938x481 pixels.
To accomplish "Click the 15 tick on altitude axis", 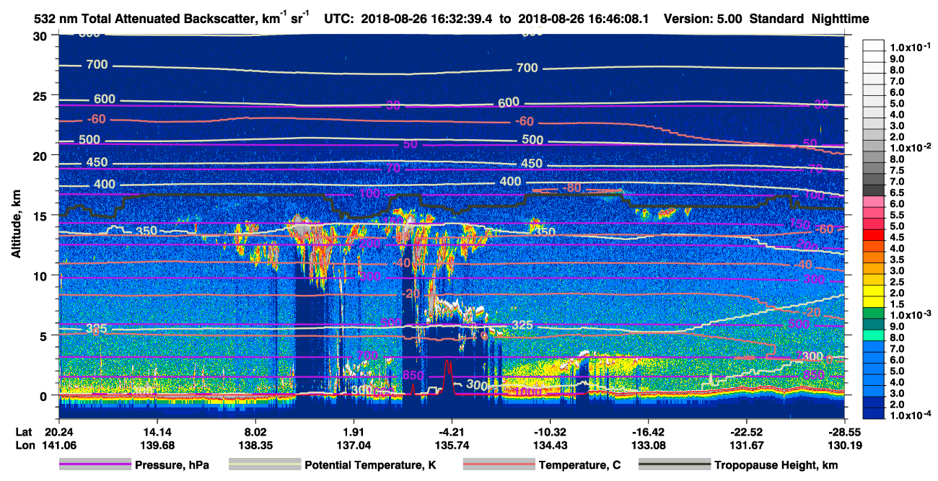I will coord(41,216).
